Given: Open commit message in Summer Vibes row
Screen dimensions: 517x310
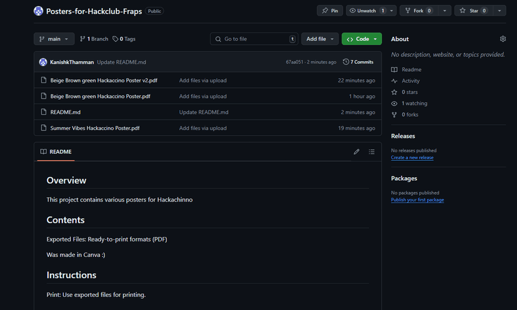Looking at the screenshot, I should pyautogui.click(x=203, y=128).
